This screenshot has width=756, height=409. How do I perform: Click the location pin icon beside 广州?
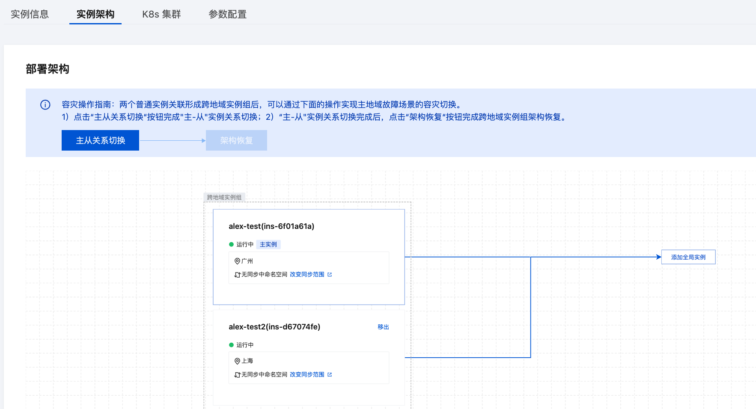coord(237,261)
